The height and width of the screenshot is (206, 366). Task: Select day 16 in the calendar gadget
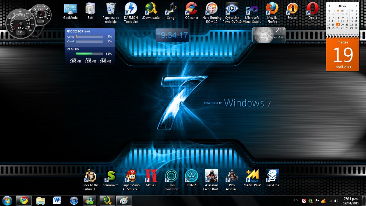click(356, 21)
